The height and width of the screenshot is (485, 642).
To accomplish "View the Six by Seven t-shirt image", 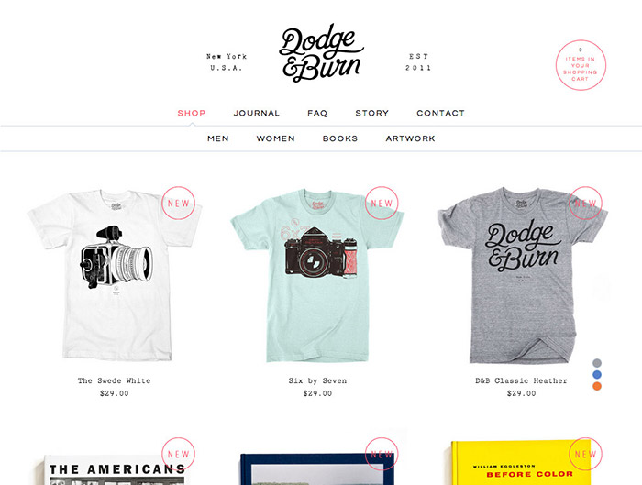I will 317,275.
